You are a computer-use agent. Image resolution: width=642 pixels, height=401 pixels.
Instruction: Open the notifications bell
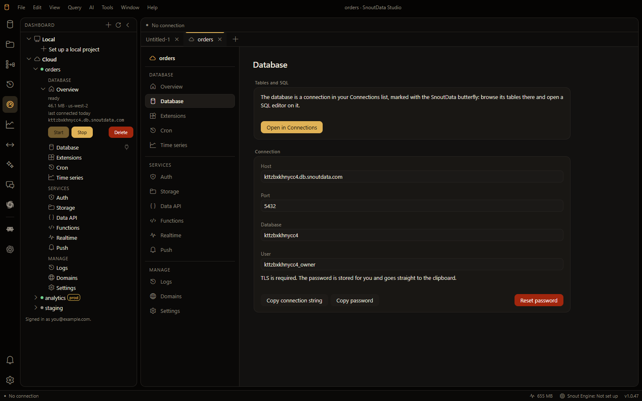coord(10,360)
